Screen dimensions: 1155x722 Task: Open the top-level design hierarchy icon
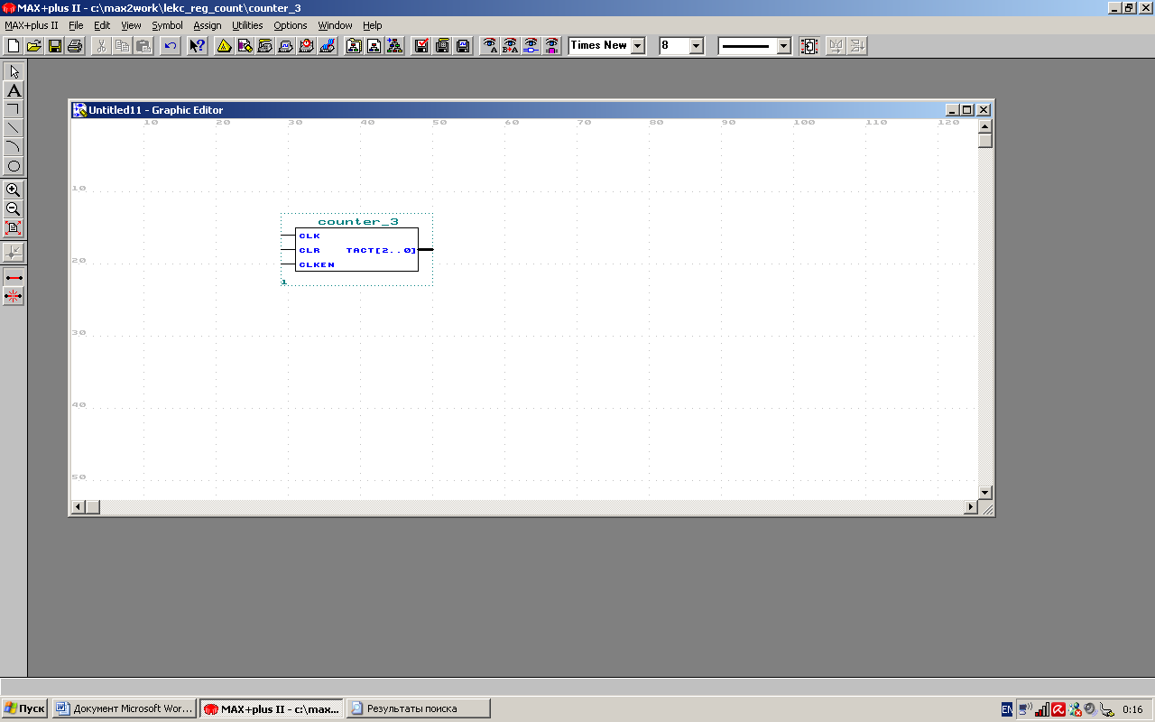click(394, 45)
